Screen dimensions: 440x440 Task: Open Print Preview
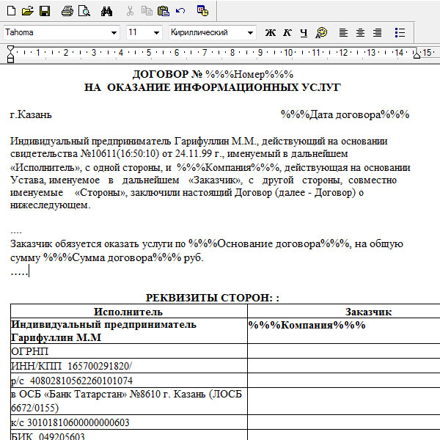84,11
